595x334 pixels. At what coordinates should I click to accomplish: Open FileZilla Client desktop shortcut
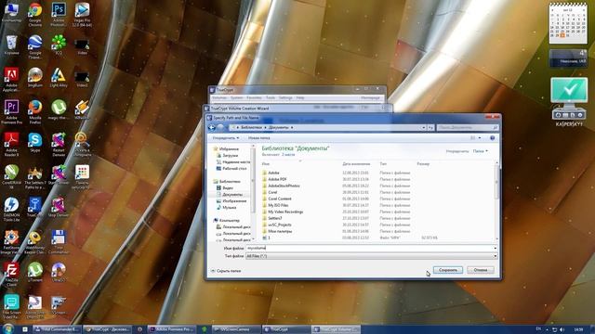[11, 275]
